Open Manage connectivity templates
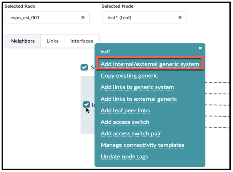Viewport: 233px width, 172px height. point(142,145)
